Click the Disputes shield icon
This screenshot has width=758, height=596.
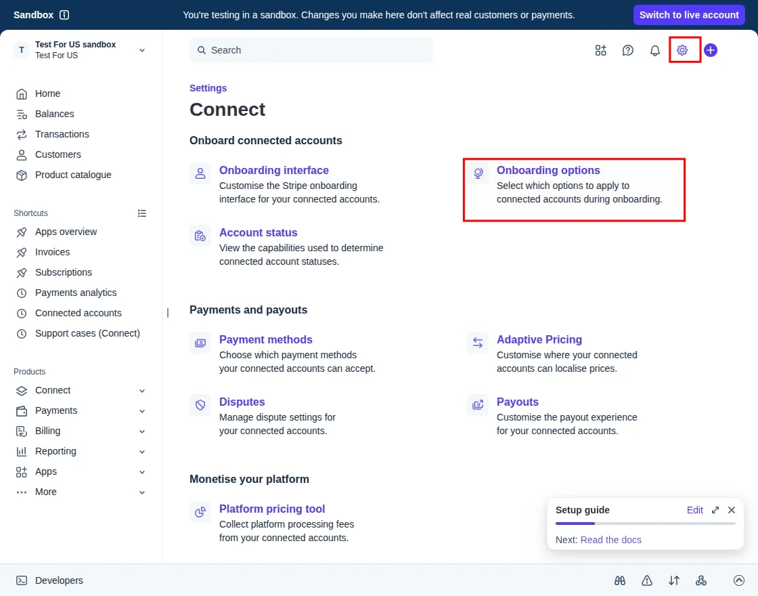coord(200,405)
